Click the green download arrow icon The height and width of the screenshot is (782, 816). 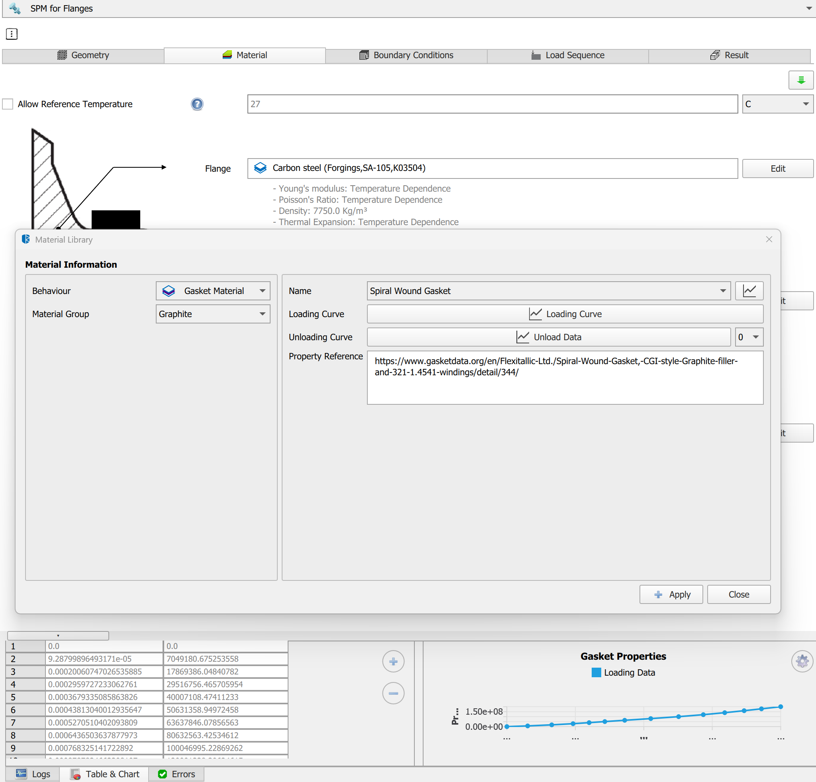pos(800,80)
